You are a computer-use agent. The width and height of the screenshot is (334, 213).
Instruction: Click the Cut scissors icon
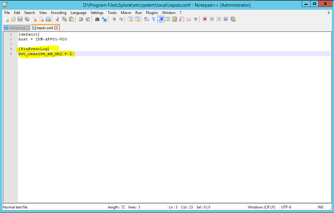point(57,19)
